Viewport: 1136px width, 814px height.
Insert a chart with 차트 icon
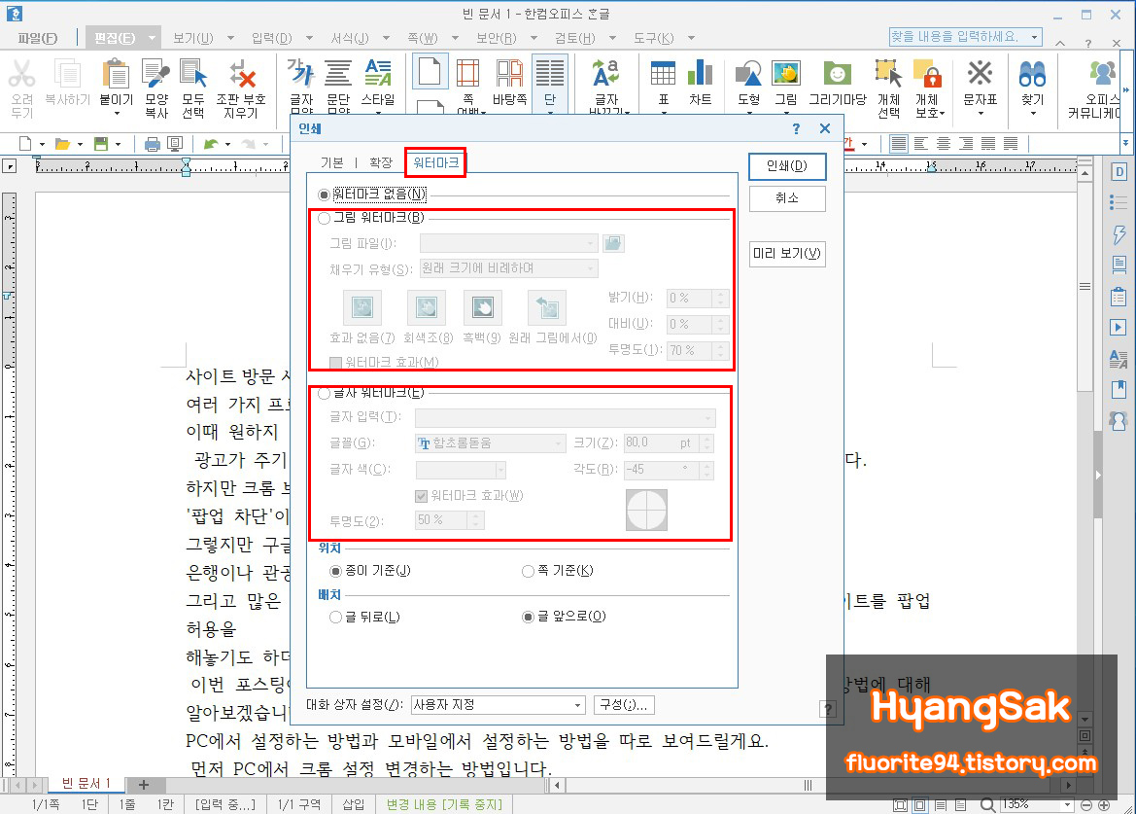point(700,74)
